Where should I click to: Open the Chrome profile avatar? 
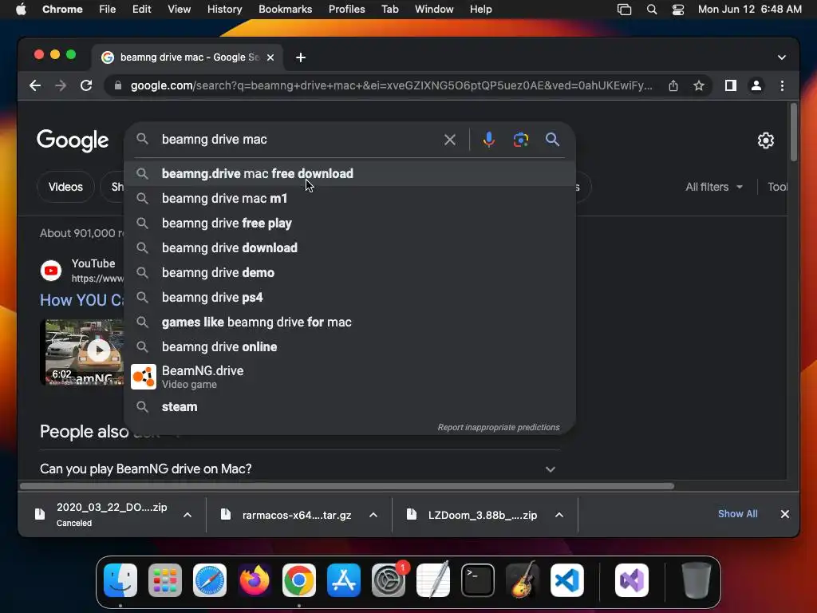tap(756, 85)
